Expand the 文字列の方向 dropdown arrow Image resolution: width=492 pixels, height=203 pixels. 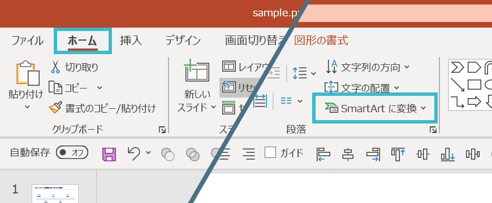click(407, 67)
